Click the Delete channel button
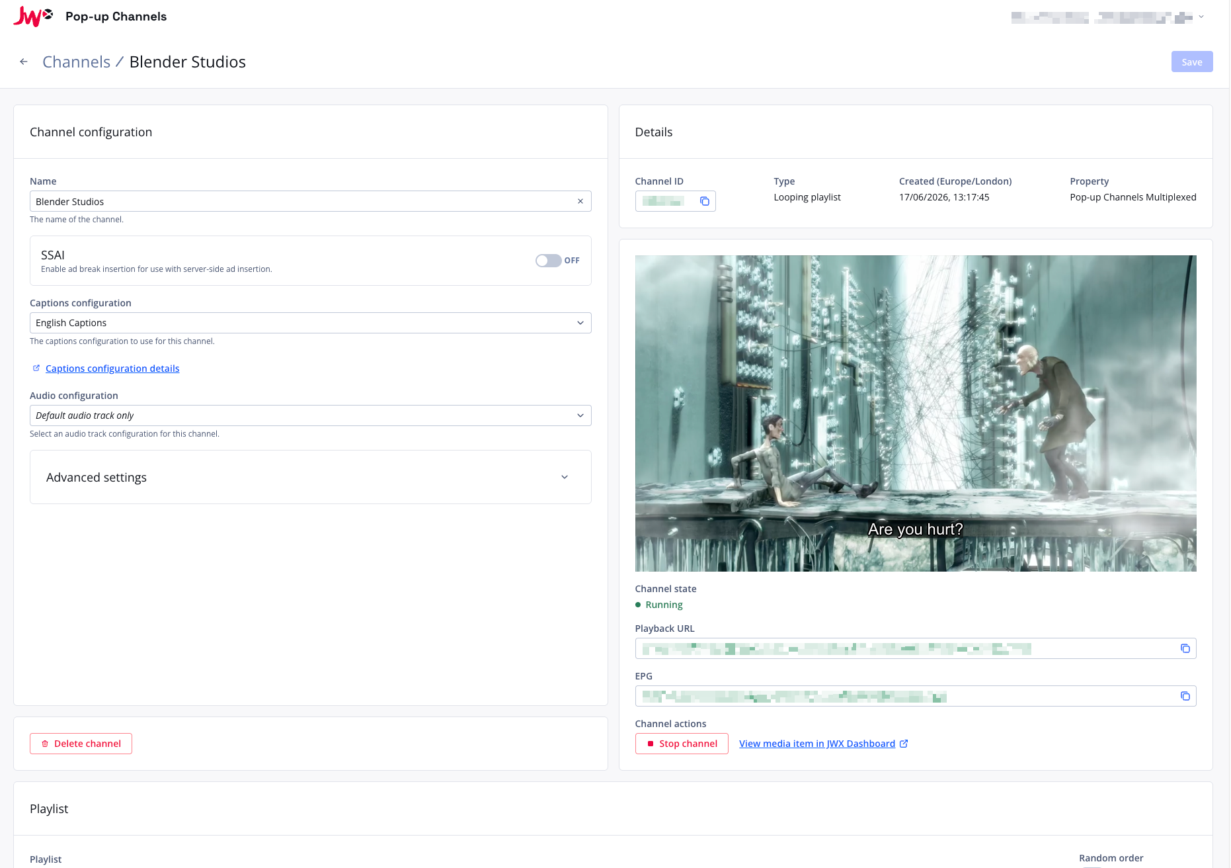The width and height of the screenshot is (1231, 868). point(81,744)
